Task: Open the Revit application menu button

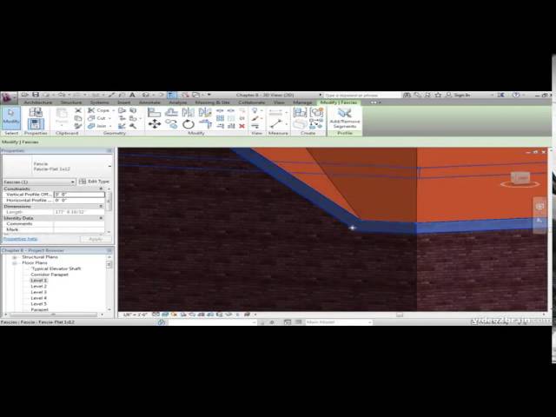Action: (9, 98)
